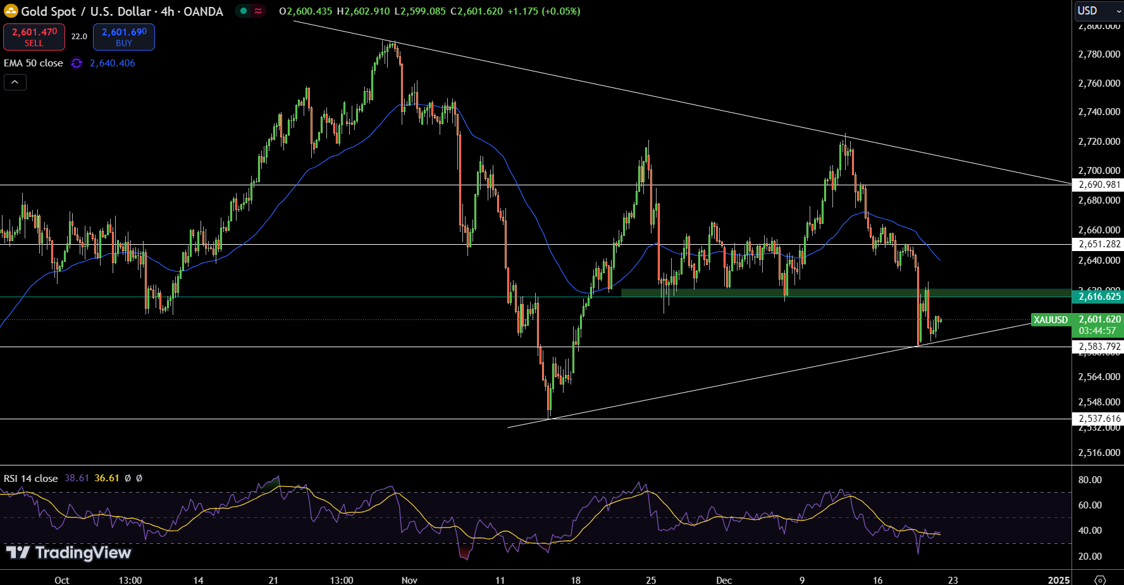
Task: Select the RSI 14 close indicator label
Action: click(31, 478)
